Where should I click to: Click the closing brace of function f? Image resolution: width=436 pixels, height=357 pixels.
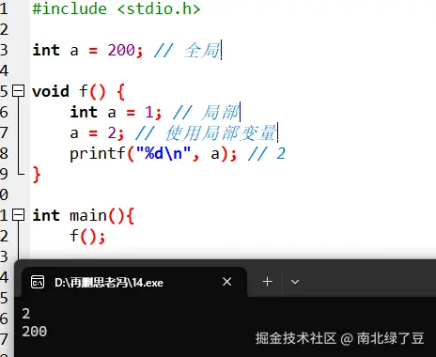point(37,175)
